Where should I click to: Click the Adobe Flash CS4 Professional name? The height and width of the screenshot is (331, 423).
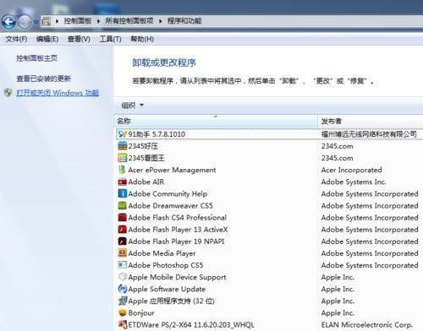click(x=178, y=218)
